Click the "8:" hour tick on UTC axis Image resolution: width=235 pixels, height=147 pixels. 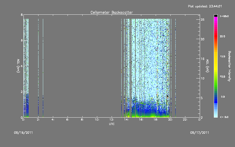tap(82, 120)
